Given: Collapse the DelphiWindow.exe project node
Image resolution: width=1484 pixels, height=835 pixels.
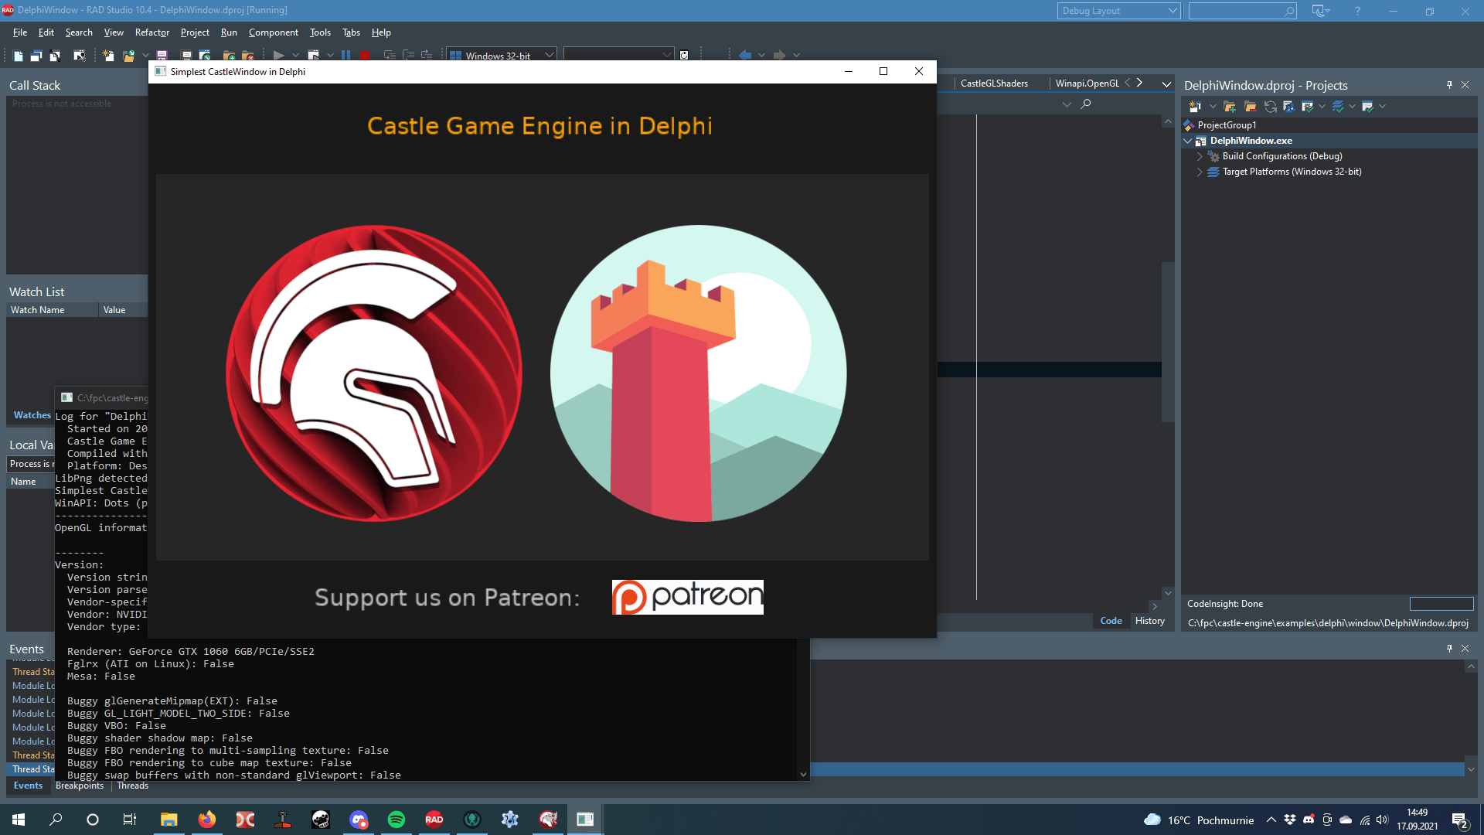Looking at the screenshot, I should pyautogui.click(x=1188, y=141).
